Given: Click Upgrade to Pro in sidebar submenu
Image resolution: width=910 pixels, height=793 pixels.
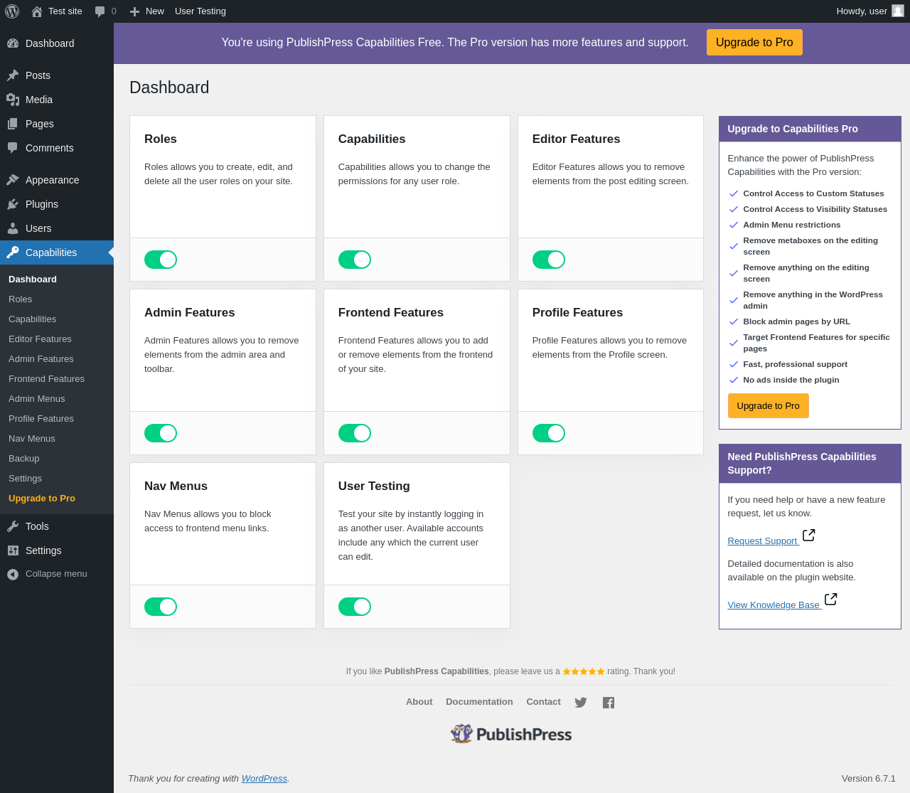Looking at the screenshot, I should (x=57, y=499).
